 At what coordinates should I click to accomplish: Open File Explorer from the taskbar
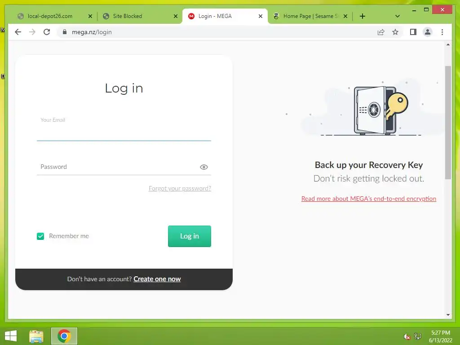[x=36, y=336]
